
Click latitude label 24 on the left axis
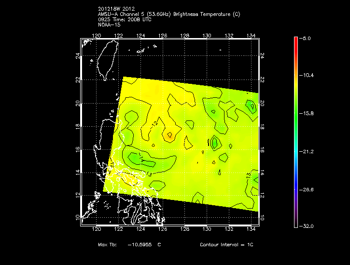[x=78, y=56]
